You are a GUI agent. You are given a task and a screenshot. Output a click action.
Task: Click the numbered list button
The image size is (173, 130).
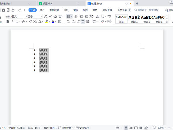point(75,16)
